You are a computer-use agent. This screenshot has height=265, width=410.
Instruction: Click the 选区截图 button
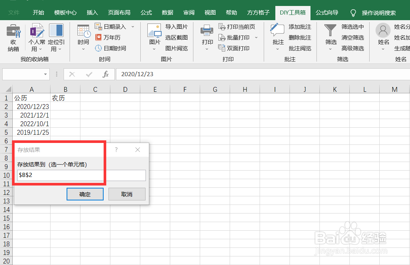[177, 38]
